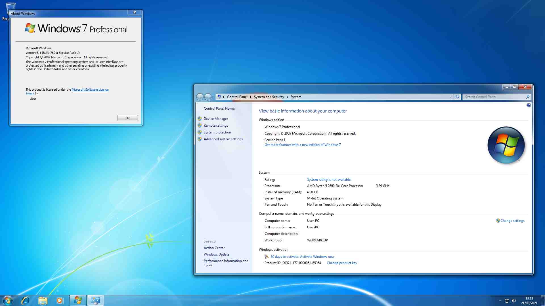Click Change product key link
Image resolution: width=545 pixels, height=306 pixels.
pyautogui.click(x=342, y=263)
